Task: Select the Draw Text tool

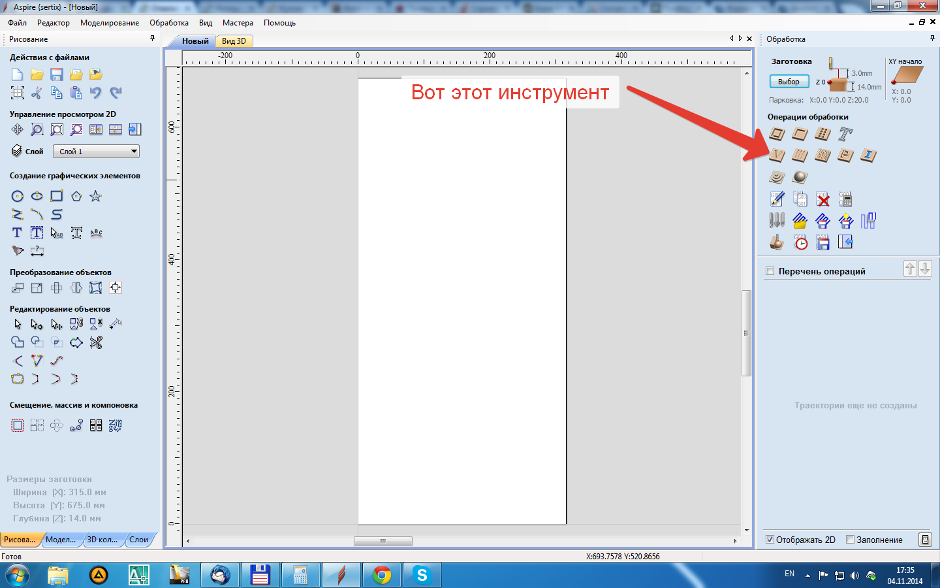Action: [x=18, y=233]
